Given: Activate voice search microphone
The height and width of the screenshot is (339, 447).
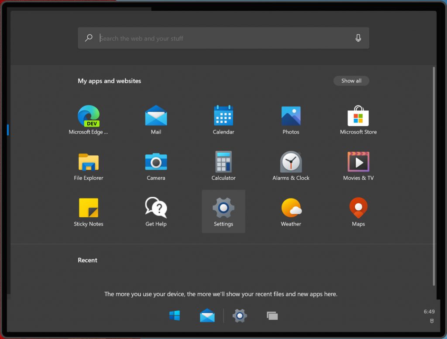Looking at the screenshot, I should (358, 38).
